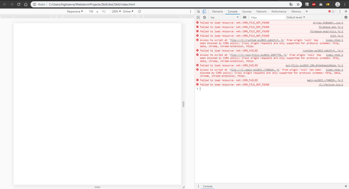Open the Online throttling dropdown
The width and height of the screenshot is (349, 189).
click(x=128, y=11)
